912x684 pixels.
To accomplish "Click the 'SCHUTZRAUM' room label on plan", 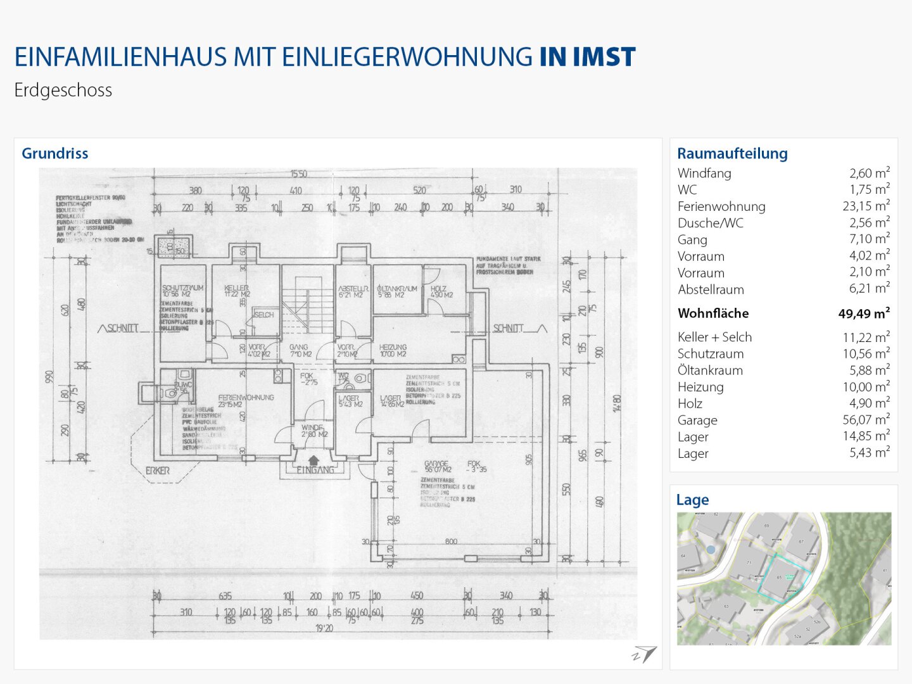I will pos(182,288).
